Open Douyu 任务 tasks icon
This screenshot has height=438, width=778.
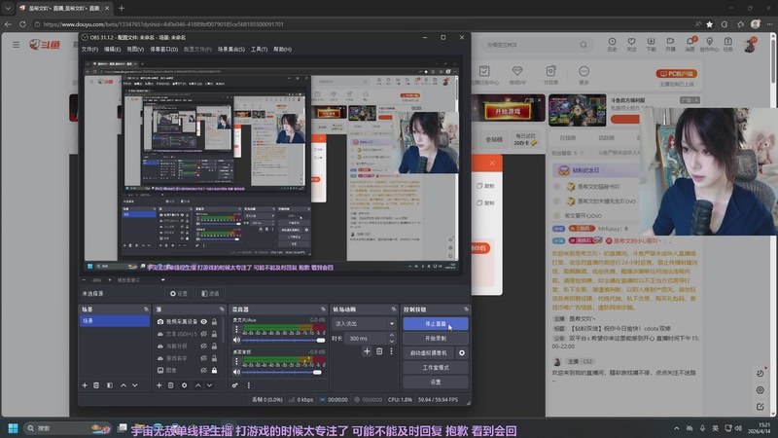tap(727, 44)
